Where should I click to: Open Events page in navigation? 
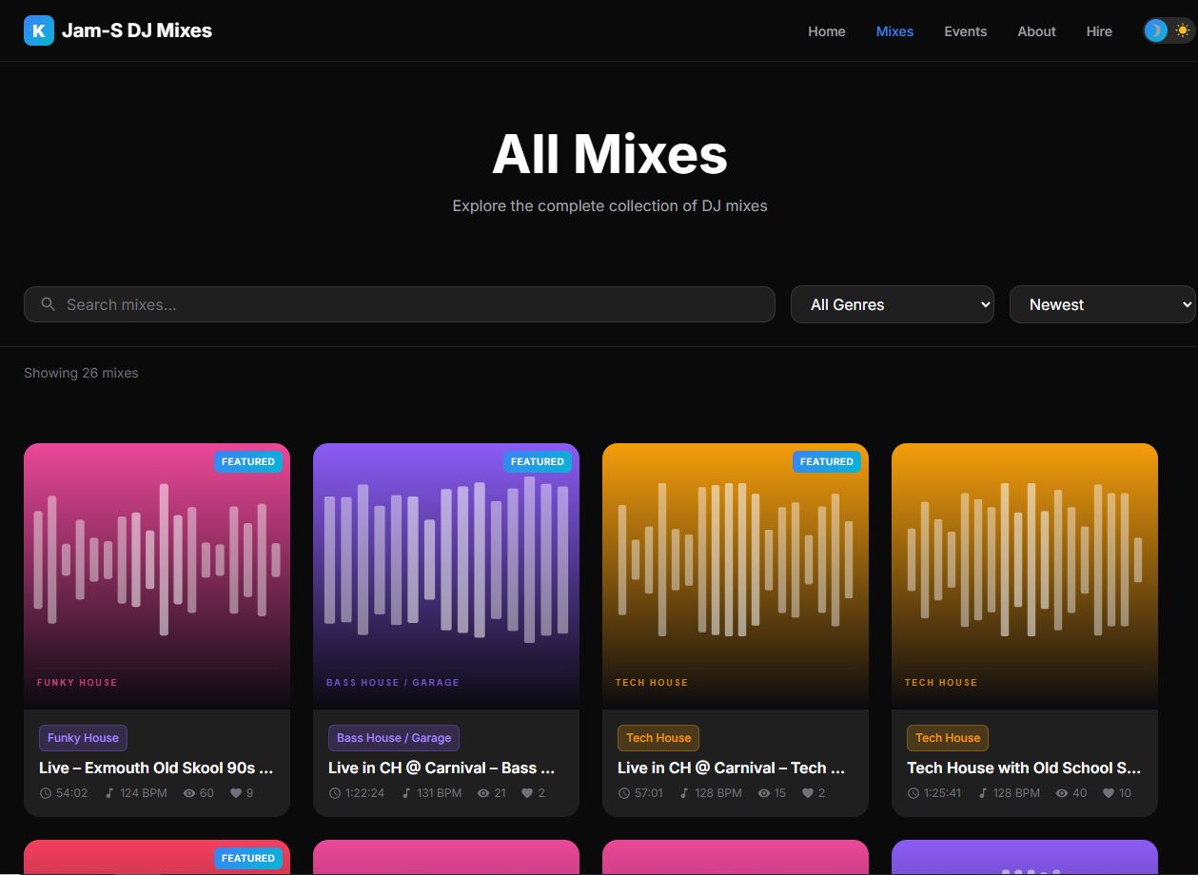(x=966, y=31)
